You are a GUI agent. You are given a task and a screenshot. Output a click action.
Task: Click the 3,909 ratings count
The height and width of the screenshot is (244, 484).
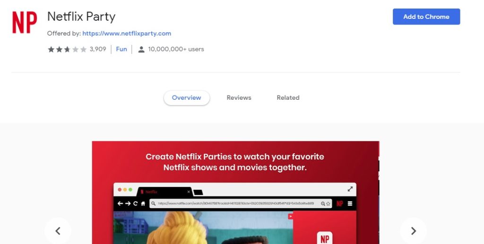(x=98, y=49)
